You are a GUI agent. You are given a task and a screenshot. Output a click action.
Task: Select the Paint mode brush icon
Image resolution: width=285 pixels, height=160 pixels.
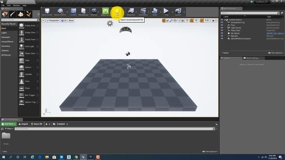(13, 14)
